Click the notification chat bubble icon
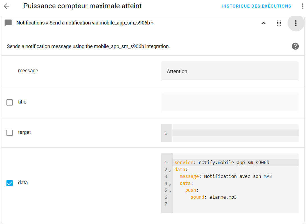This screenshot has height=224, width=306. (8, 23)
